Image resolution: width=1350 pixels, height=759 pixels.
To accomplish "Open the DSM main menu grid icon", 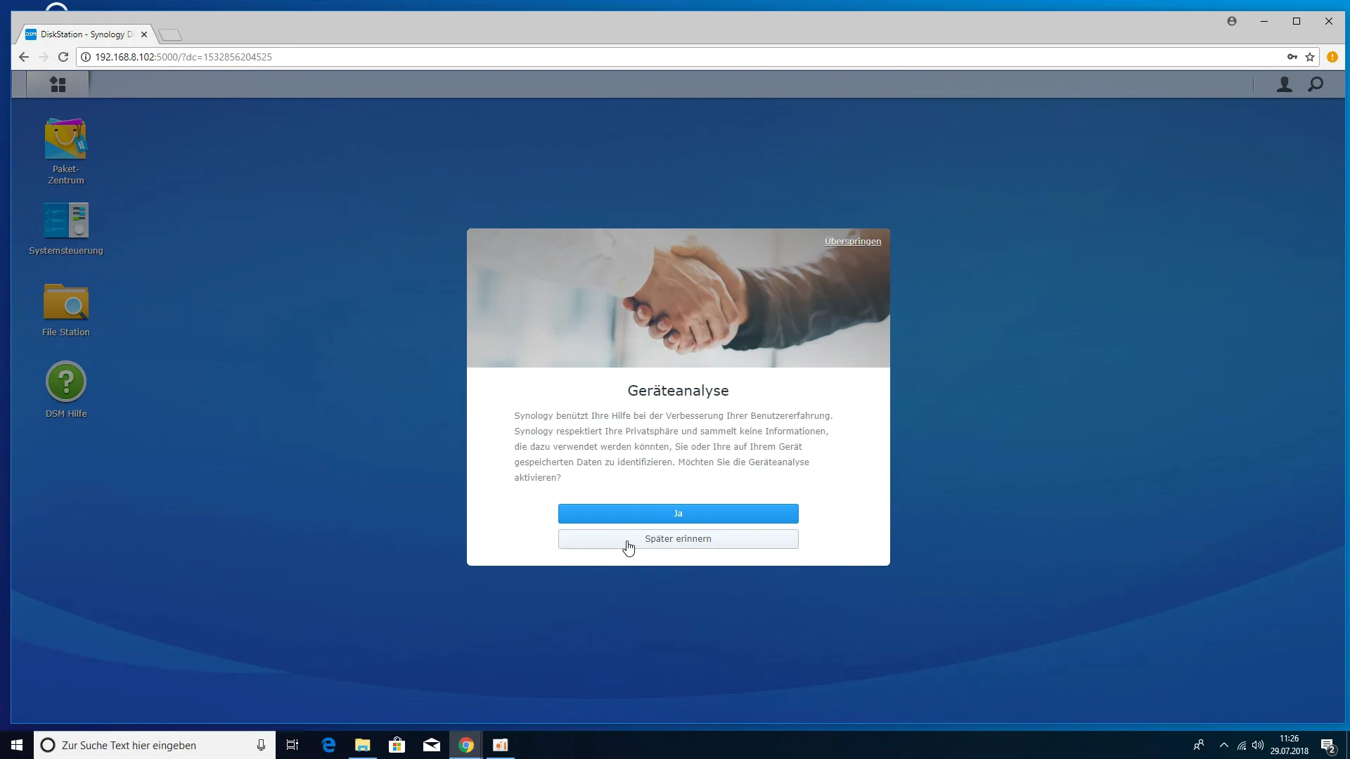I will click(58, 84).
